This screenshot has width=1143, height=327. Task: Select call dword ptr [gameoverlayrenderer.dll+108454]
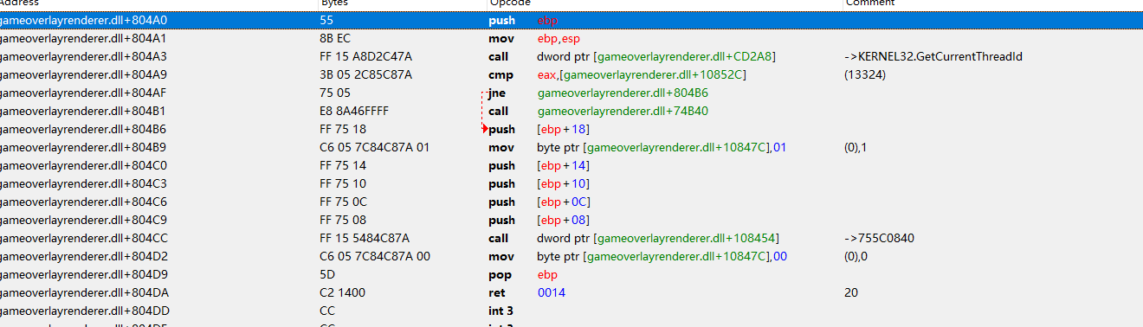coord(634,238)
